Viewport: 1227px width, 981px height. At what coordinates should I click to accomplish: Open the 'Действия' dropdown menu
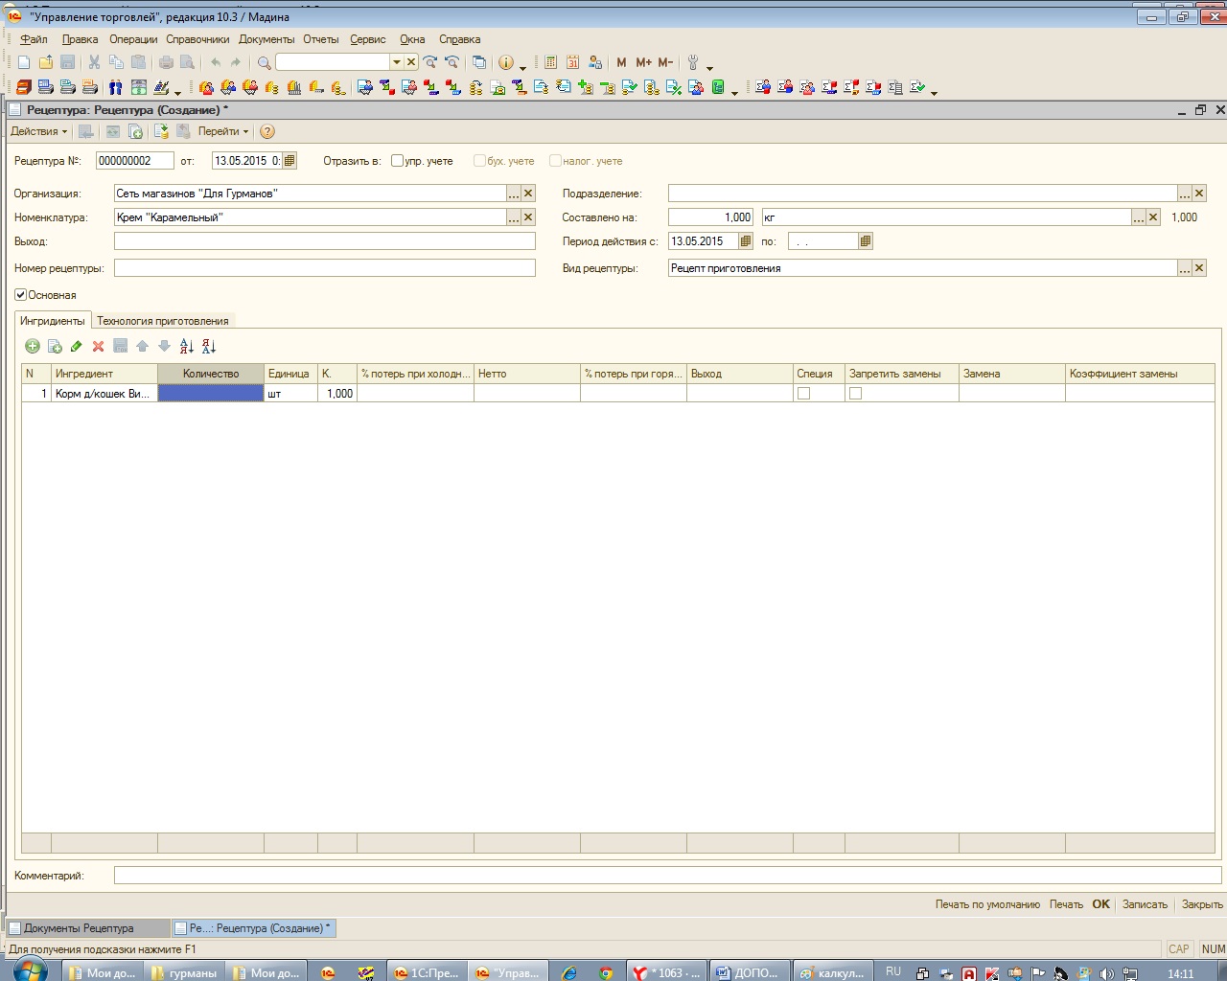38,132
